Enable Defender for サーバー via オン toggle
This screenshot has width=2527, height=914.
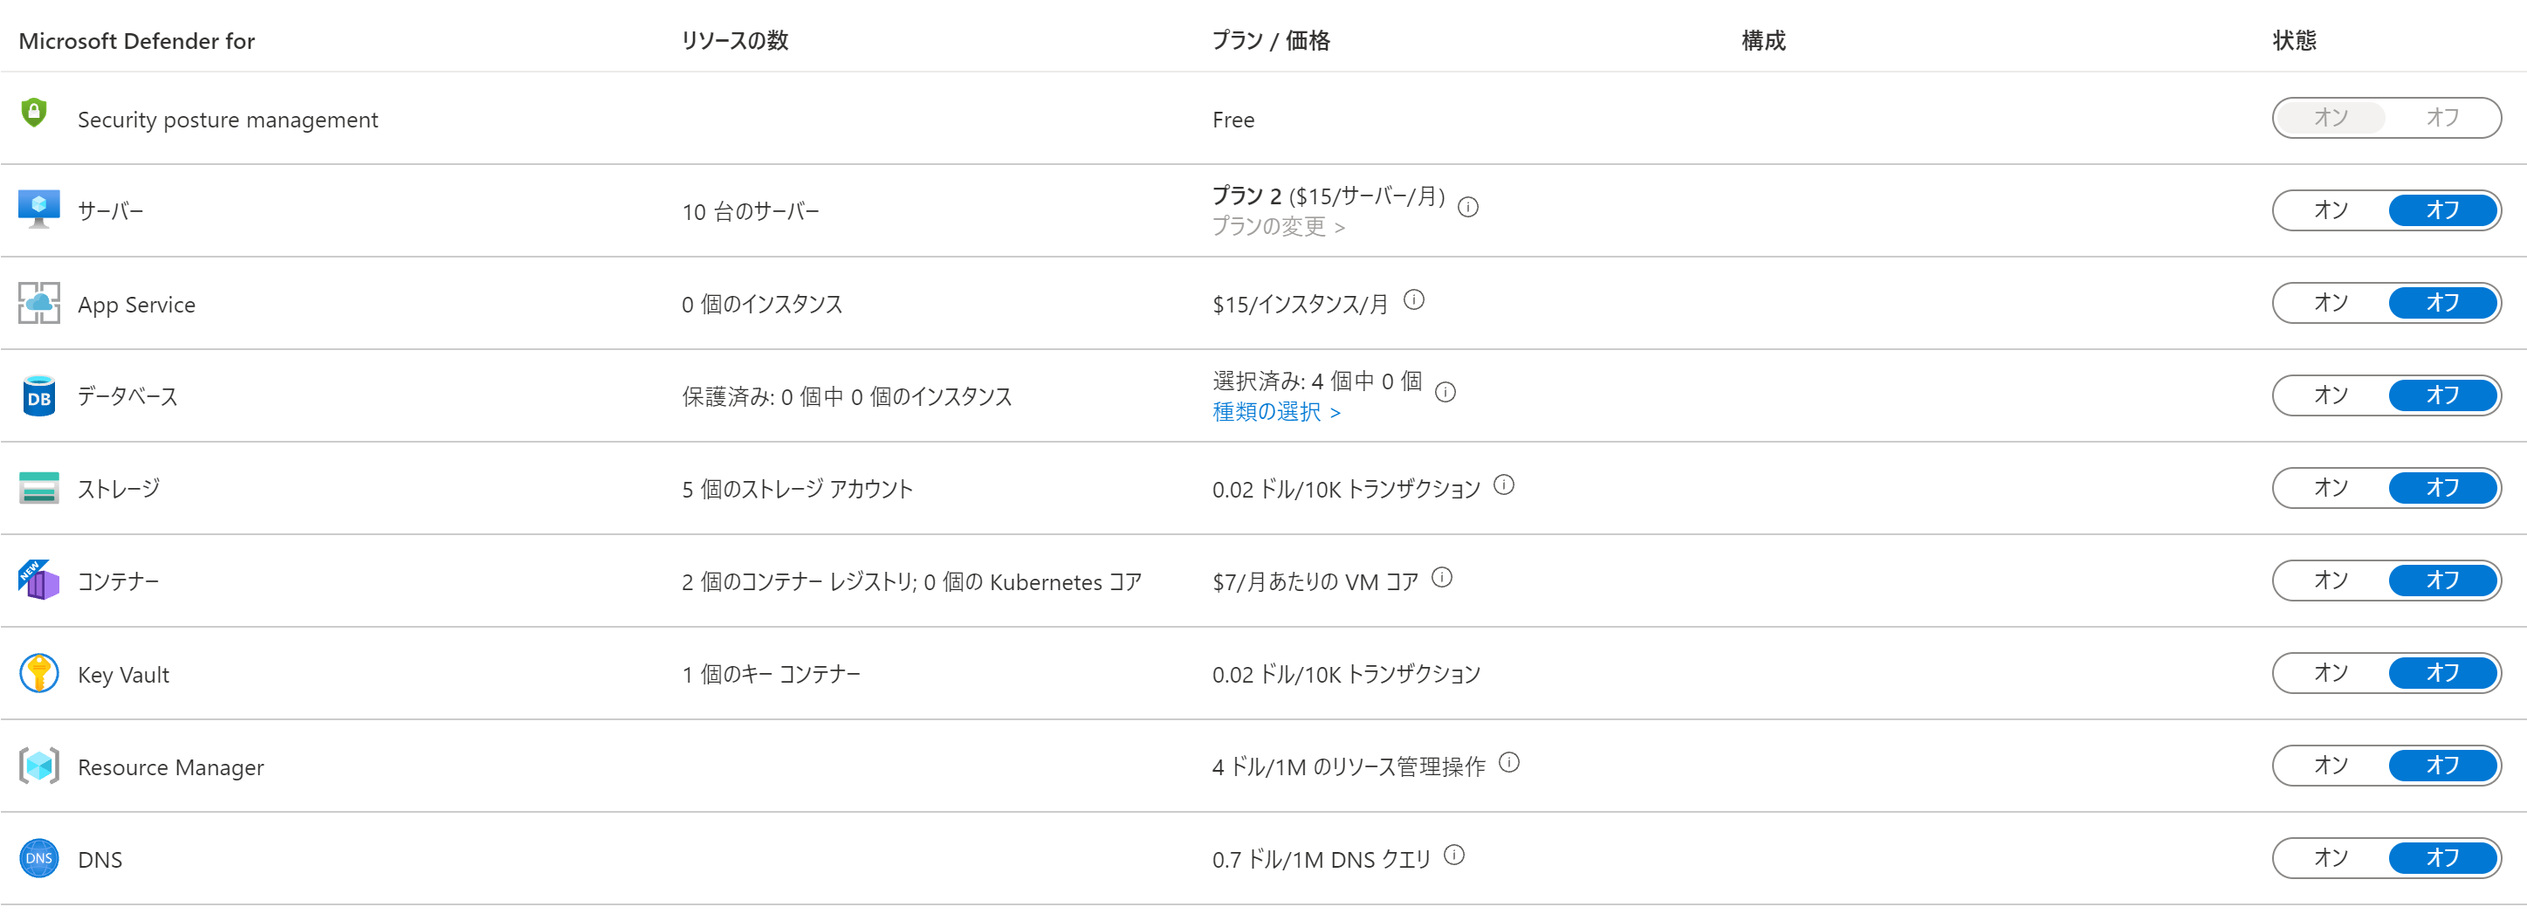(x=2330, y=208)
